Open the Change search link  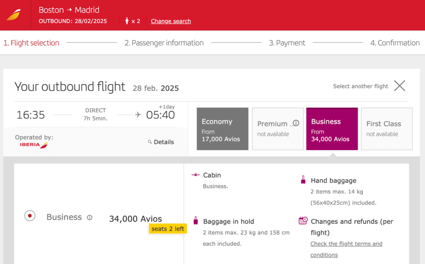pos(171,21)
